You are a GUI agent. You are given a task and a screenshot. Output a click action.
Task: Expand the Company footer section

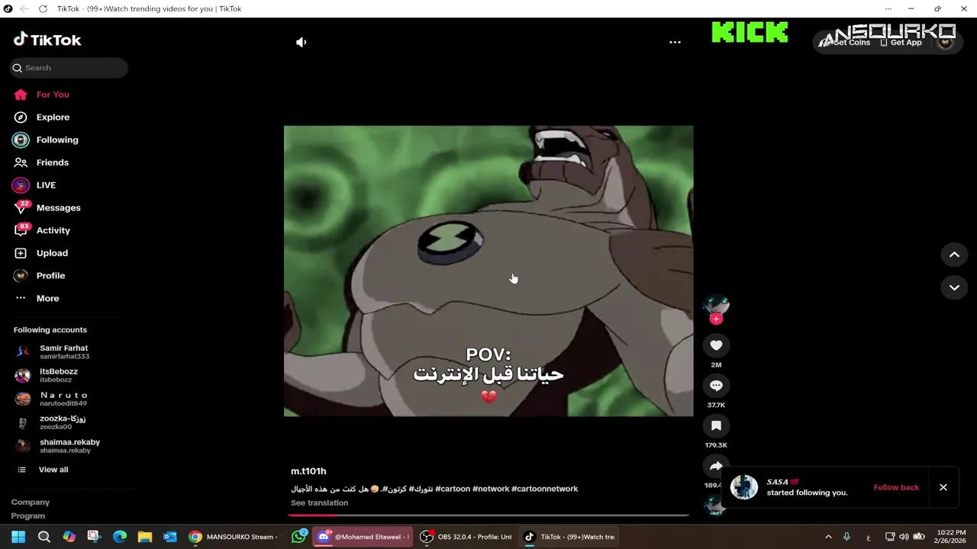pos(31,502)
